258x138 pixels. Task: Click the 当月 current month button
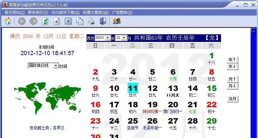tap(232, 99)
